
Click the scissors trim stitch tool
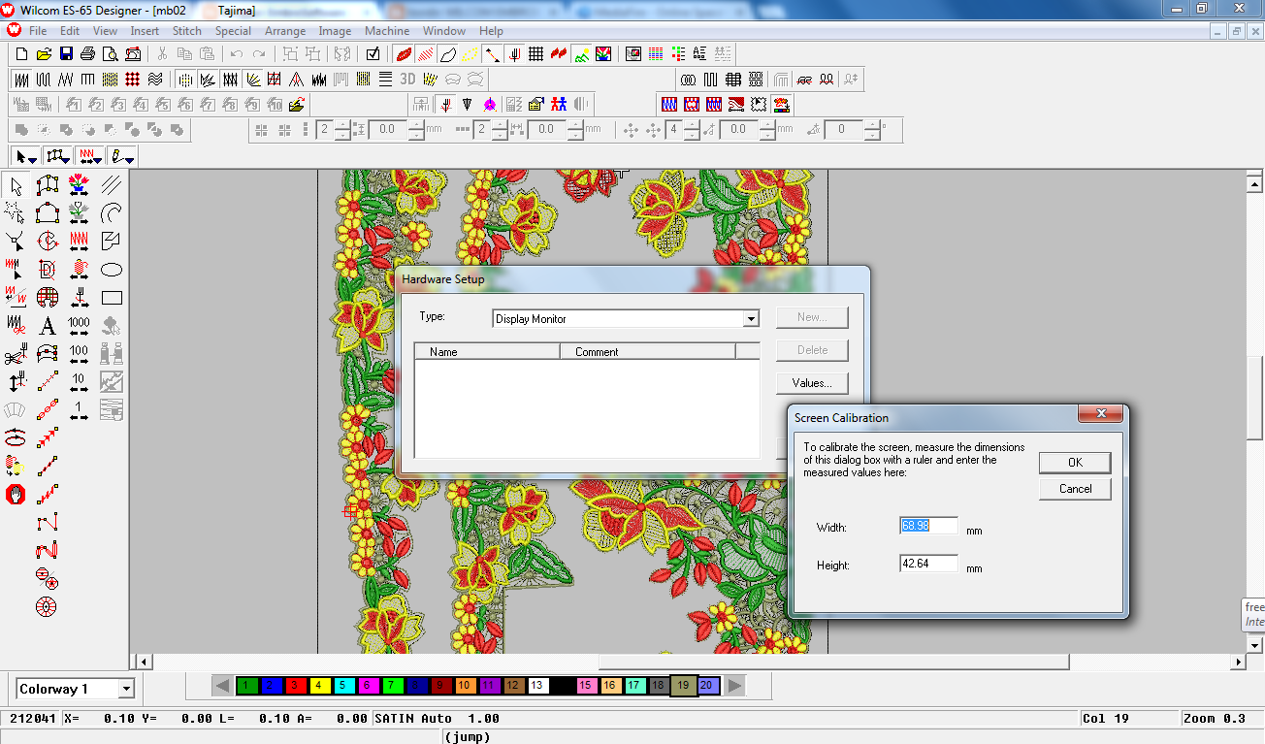click(16, 354)
